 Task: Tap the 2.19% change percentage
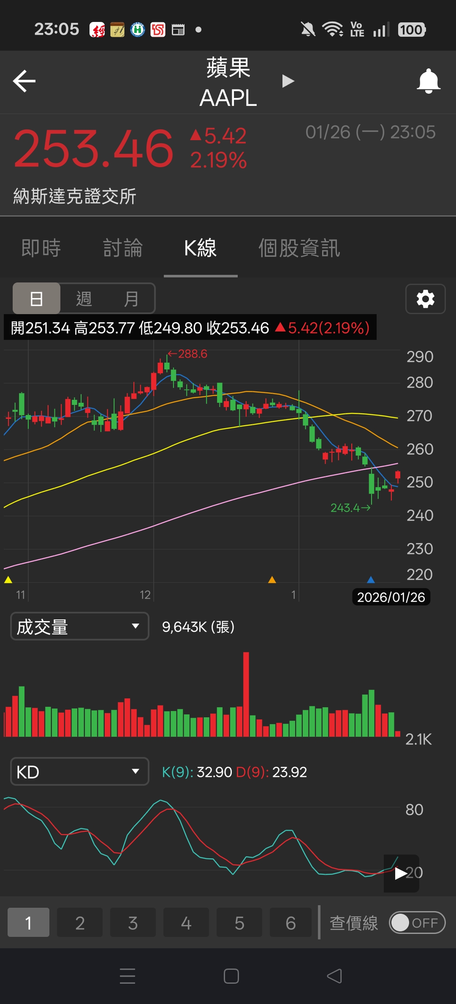(218, 160)
